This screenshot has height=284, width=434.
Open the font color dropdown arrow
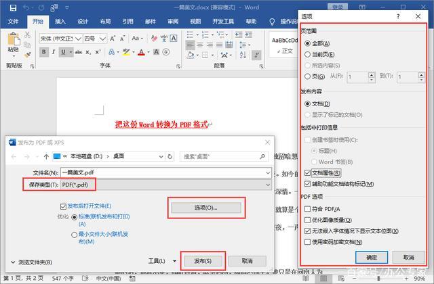tap(149, 52)
